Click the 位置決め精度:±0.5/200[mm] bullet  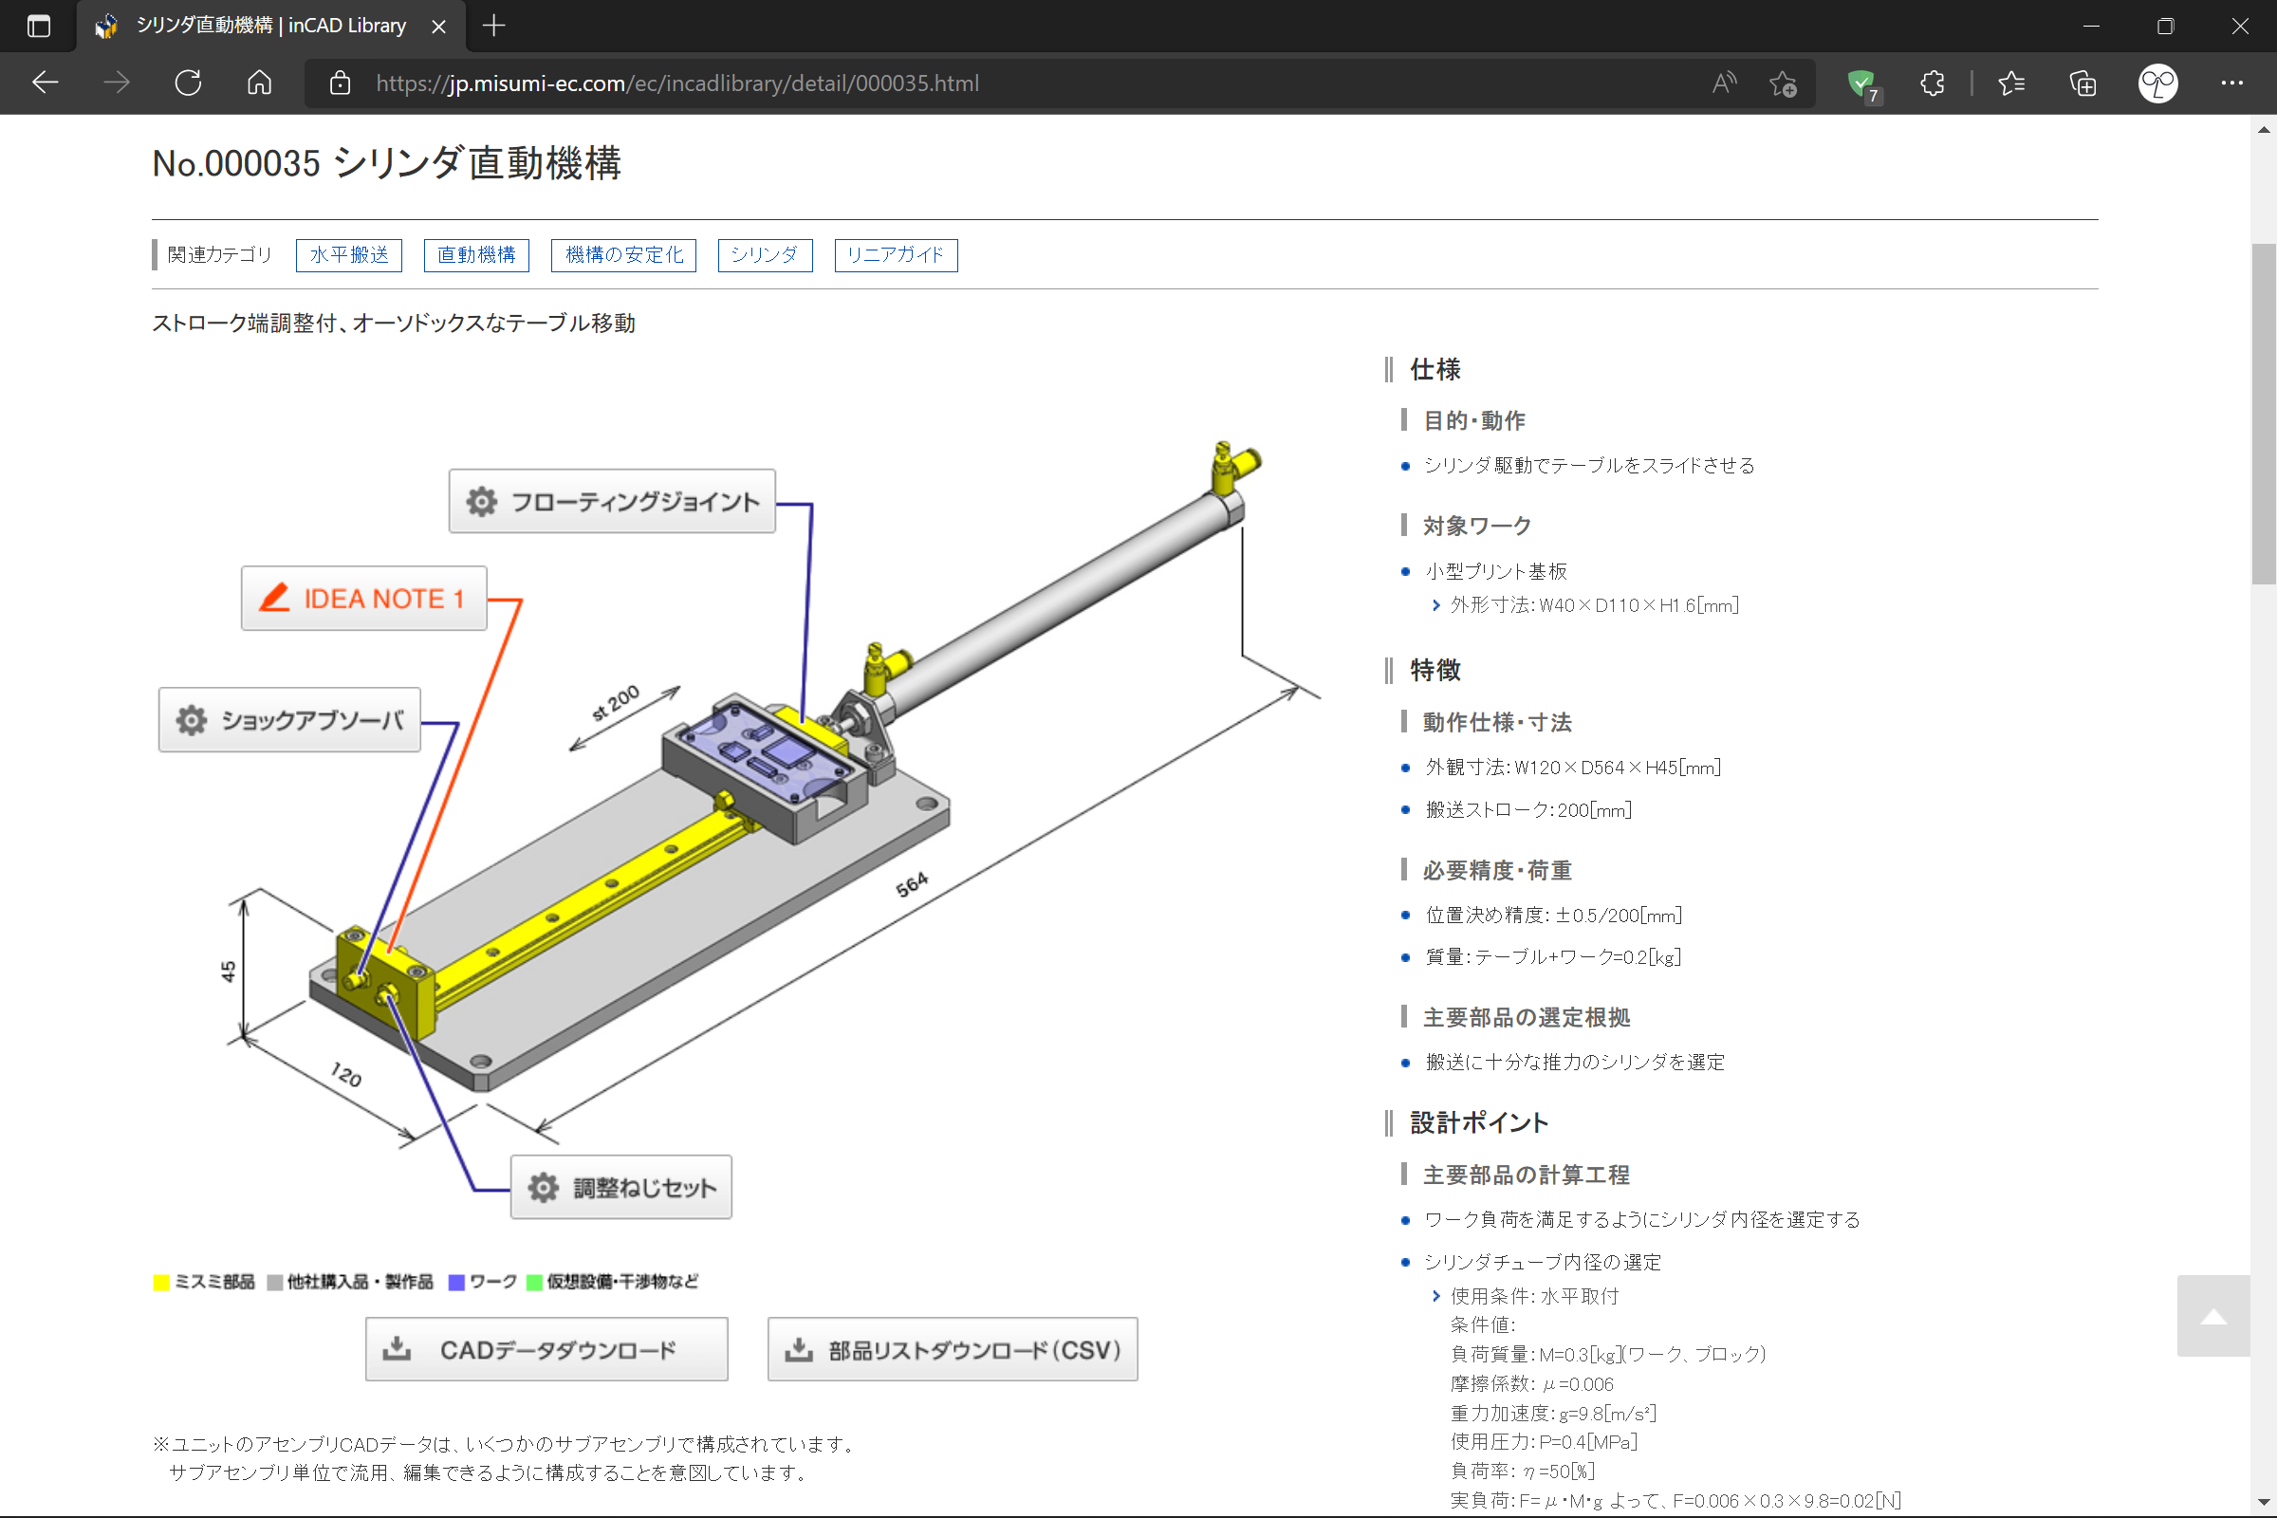[x=1553, y=915]
